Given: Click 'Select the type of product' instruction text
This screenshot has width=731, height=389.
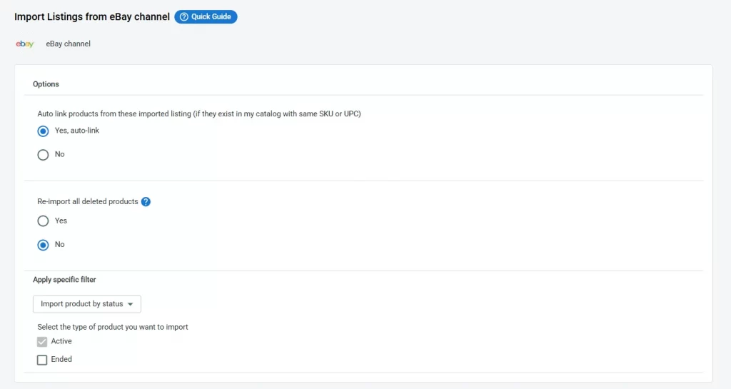Looking at the screenshot, I should pyautogui.click(x=112, y=327).
